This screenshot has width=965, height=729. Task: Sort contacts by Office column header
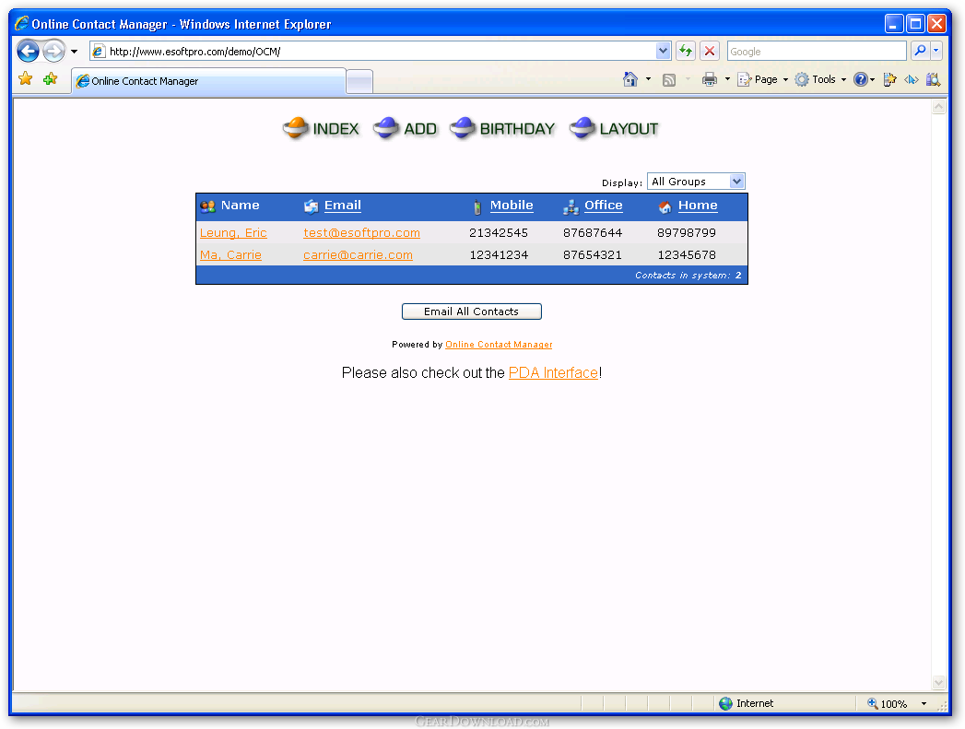tap(603, 206)
